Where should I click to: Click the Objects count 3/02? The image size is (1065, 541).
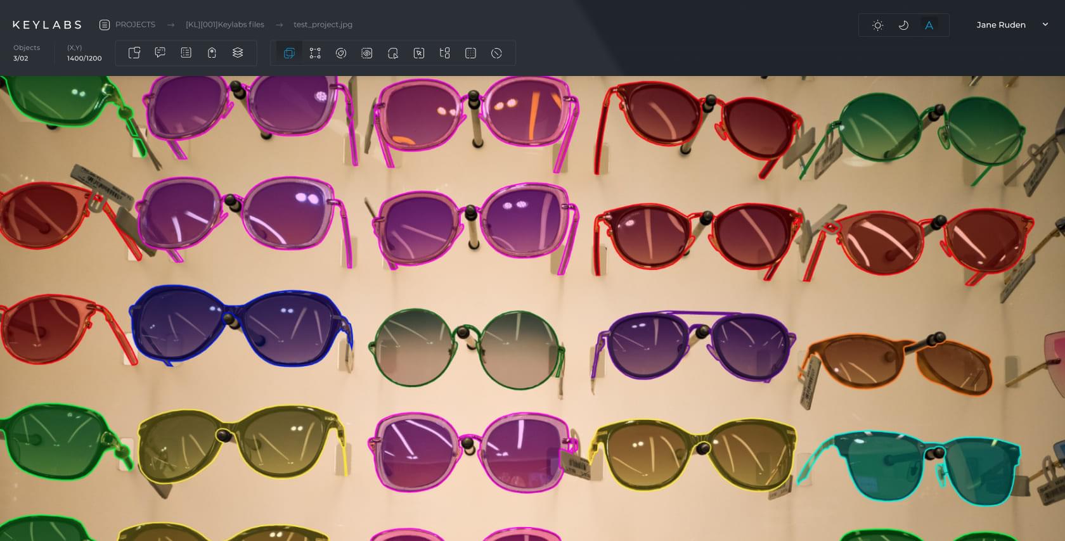tap(21, 58)
